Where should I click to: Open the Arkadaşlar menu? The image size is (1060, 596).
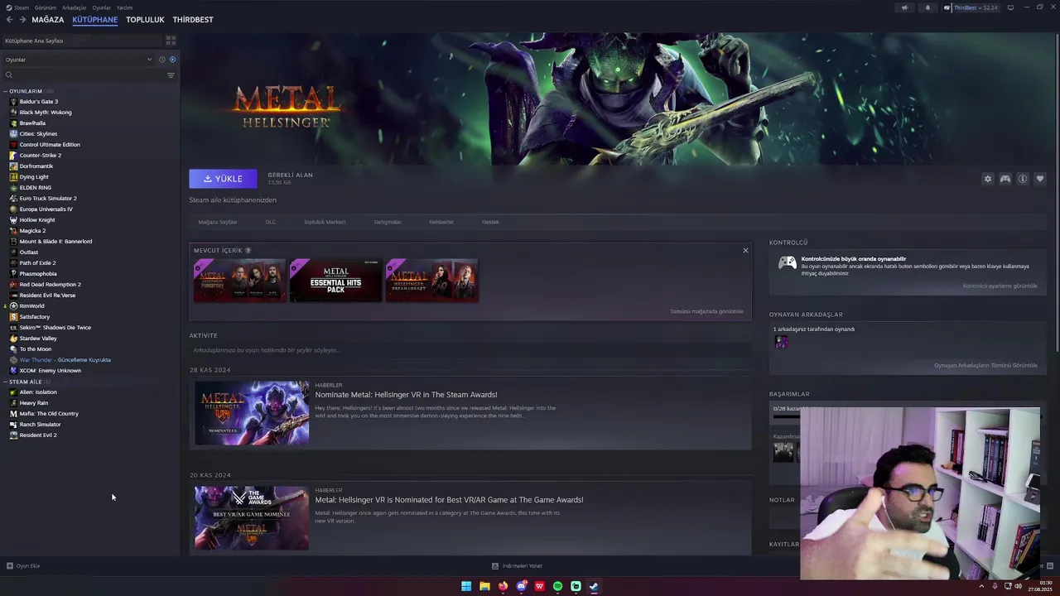(74, 7)
